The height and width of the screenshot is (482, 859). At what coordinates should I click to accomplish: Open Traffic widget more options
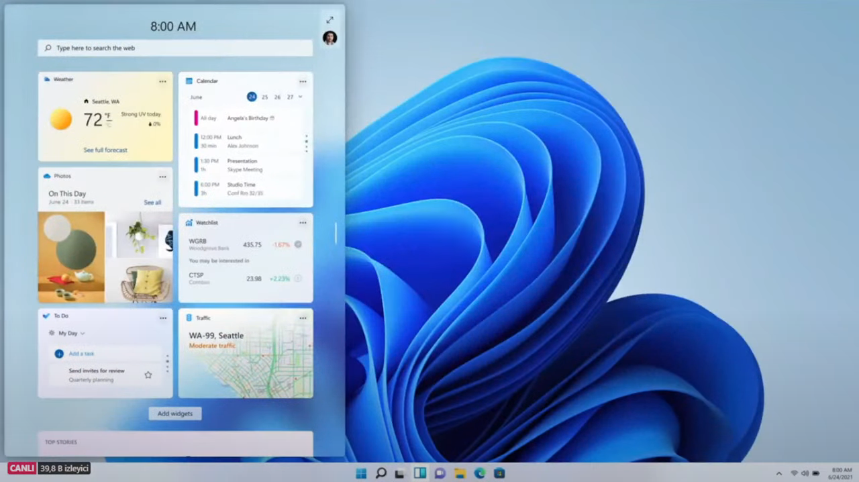[x=303, y=318]
